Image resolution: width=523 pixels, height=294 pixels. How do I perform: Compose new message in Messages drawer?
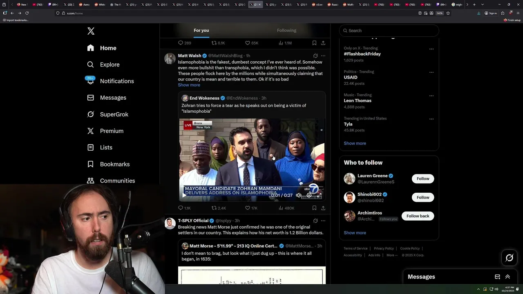497,277
